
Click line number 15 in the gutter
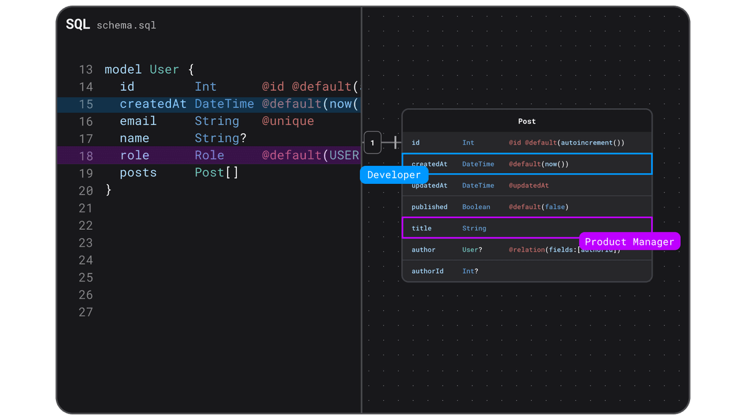pyautogui.click(x=86, y=104)
